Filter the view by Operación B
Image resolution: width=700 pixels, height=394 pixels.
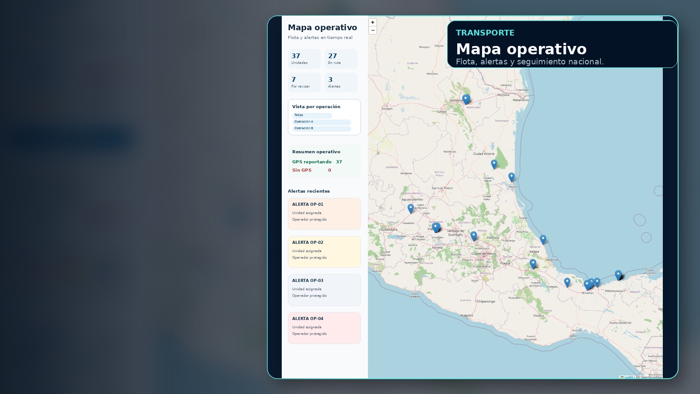coord(322,128)
